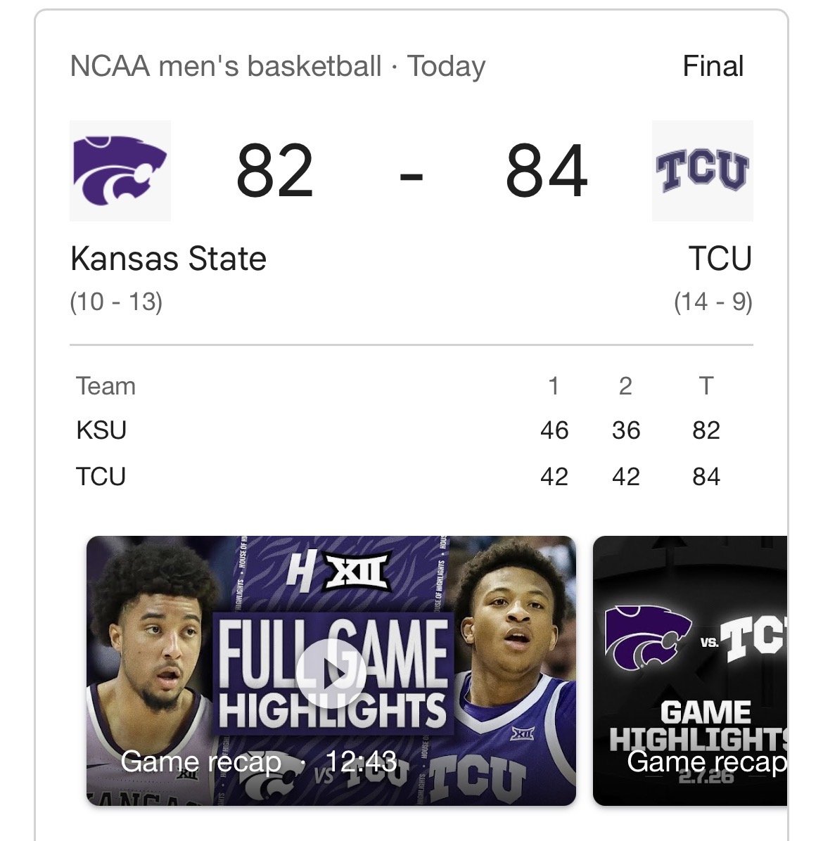Click the Kansas State Wildcats logo

120,171
